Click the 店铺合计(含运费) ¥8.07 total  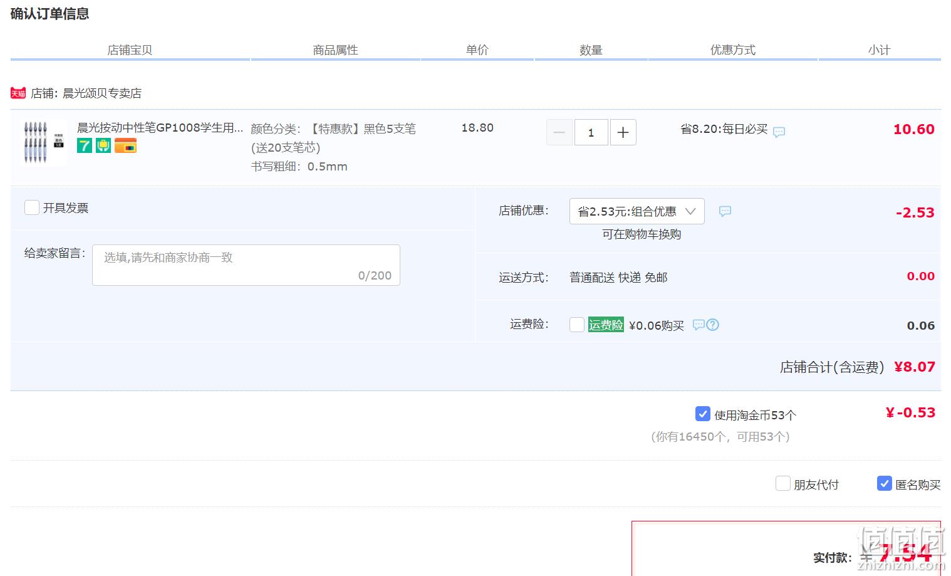pyautogui.click(x=857, y=367)
